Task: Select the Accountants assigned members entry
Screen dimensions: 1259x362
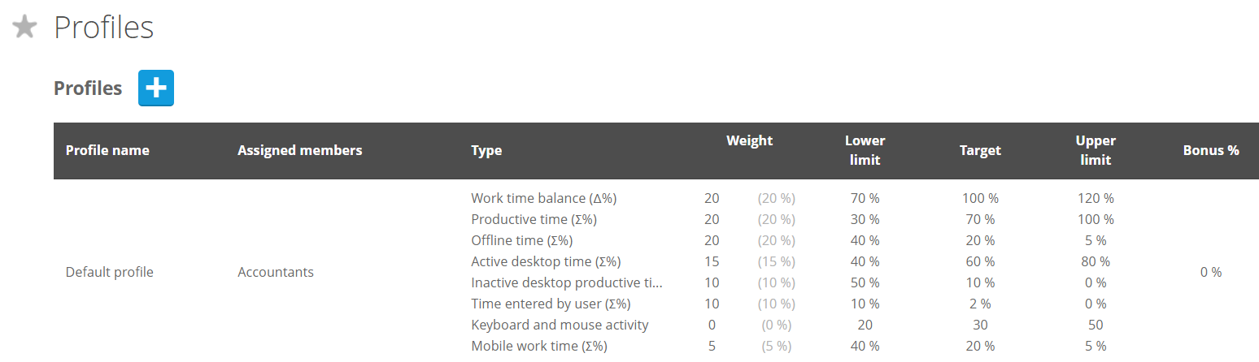Action: coord(276,272)
